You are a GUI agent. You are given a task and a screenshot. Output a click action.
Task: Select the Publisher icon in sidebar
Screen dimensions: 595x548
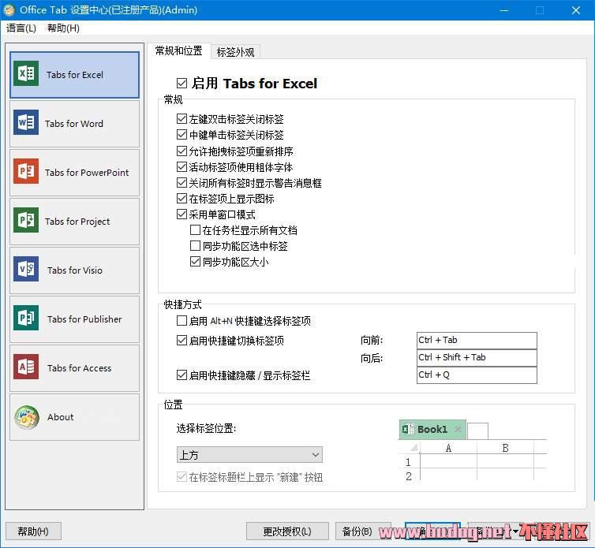(x=26, y=318)
